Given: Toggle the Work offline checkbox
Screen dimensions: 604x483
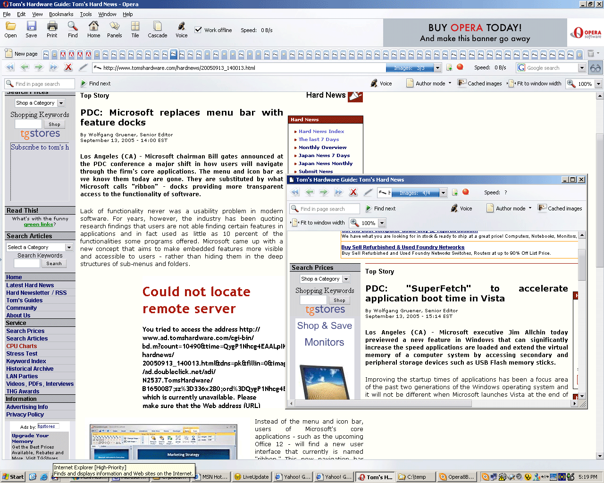Looking at the screenshot, I should 198,30.
